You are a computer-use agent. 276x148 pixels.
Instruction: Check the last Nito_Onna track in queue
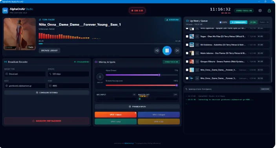point(187,78)
